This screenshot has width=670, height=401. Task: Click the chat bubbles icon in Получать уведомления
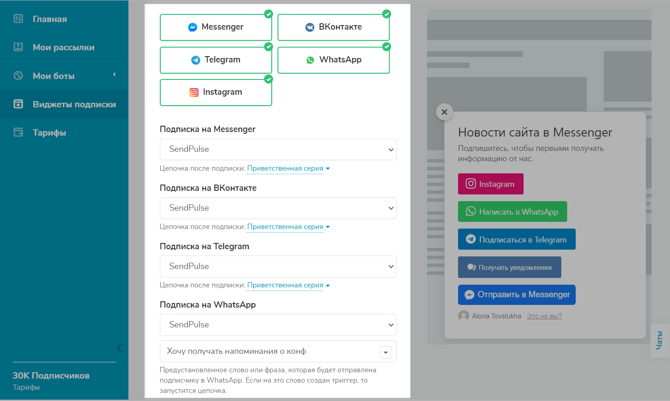tap(472, 267)
